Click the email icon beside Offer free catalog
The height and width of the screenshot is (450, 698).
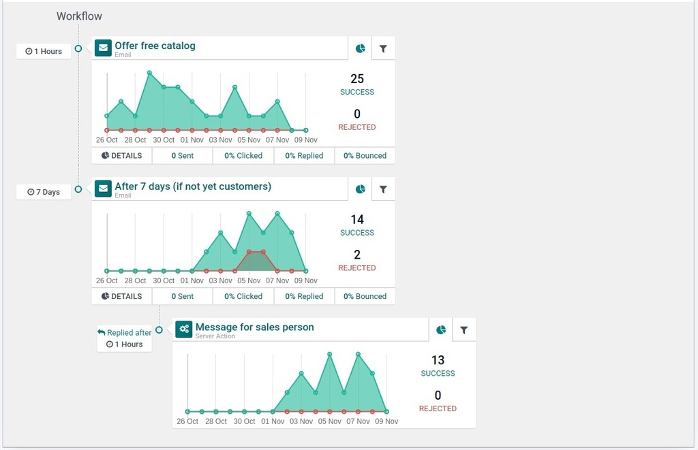(103, 48)
